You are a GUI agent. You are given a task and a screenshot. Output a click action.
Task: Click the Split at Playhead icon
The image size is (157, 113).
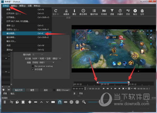[53, 102]
